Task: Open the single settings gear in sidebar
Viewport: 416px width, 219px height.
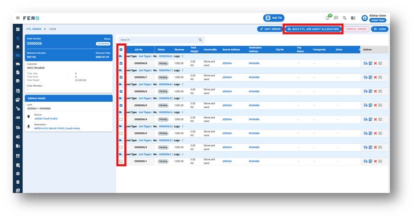Action: [18, 174]
